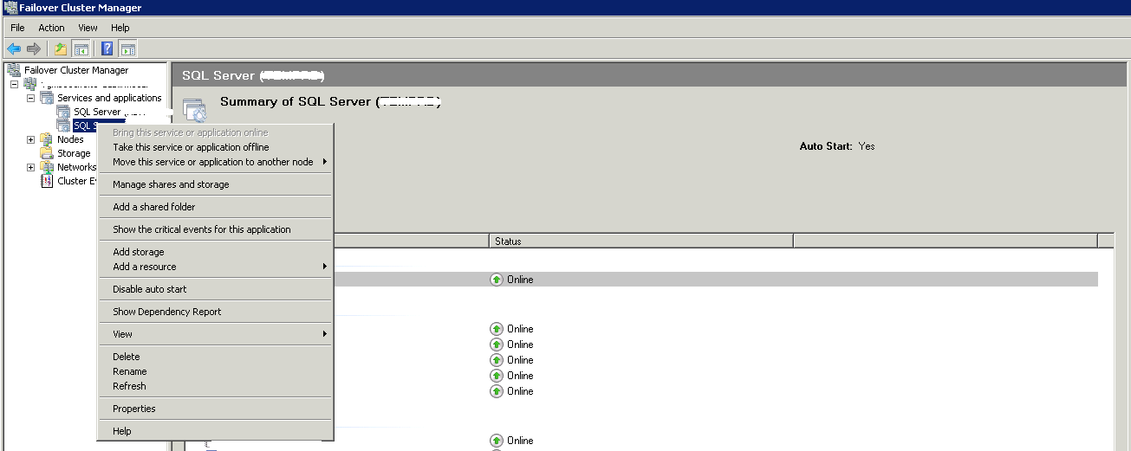This screenshot has width=1131, height=451.
Task: Go back with the blue Back arrow
Action: click(14, 48)
